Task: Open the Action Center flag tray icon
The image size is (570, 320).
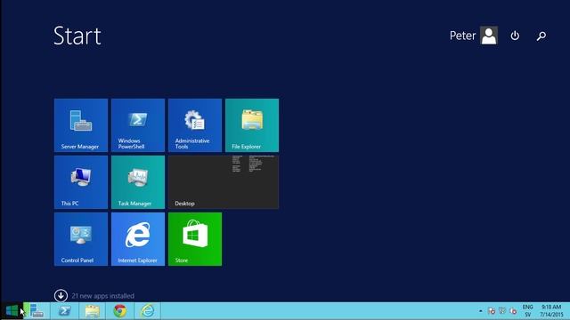Action: coord(492,311)
